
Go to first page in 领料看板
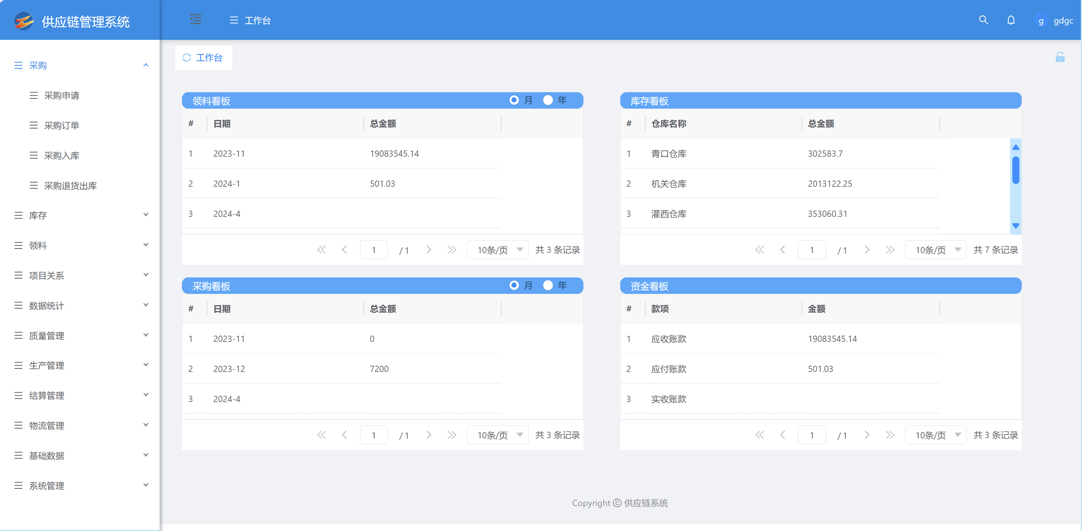click(x=321, y=250)
